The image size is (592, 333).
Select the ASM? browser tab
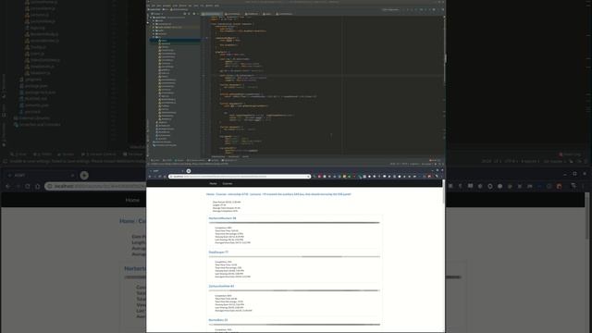(166, 171)
